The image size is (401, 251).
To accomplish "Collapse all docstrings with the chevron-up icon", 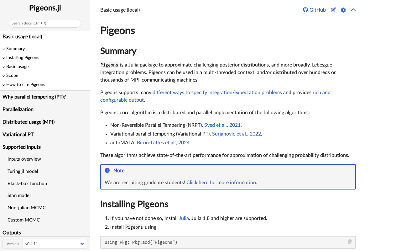I will pyautogui.click(x=353, y=10).
